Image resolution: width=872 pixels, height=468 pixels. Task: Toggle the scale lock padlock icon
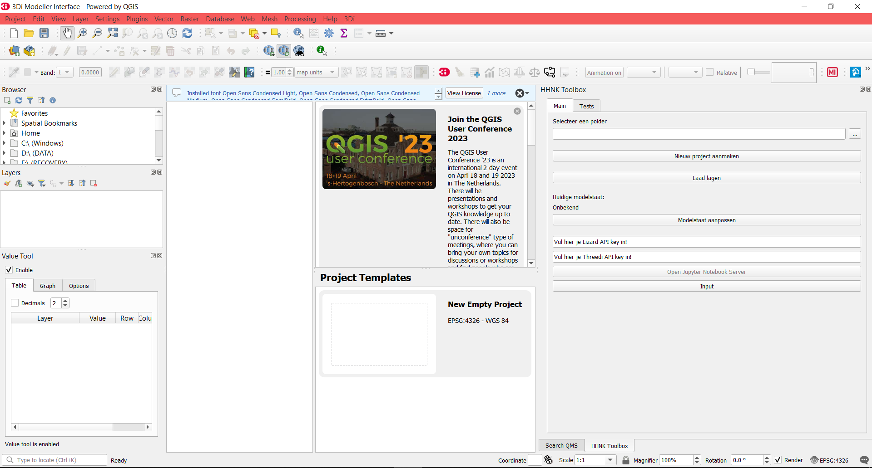[x=626, y=460]
